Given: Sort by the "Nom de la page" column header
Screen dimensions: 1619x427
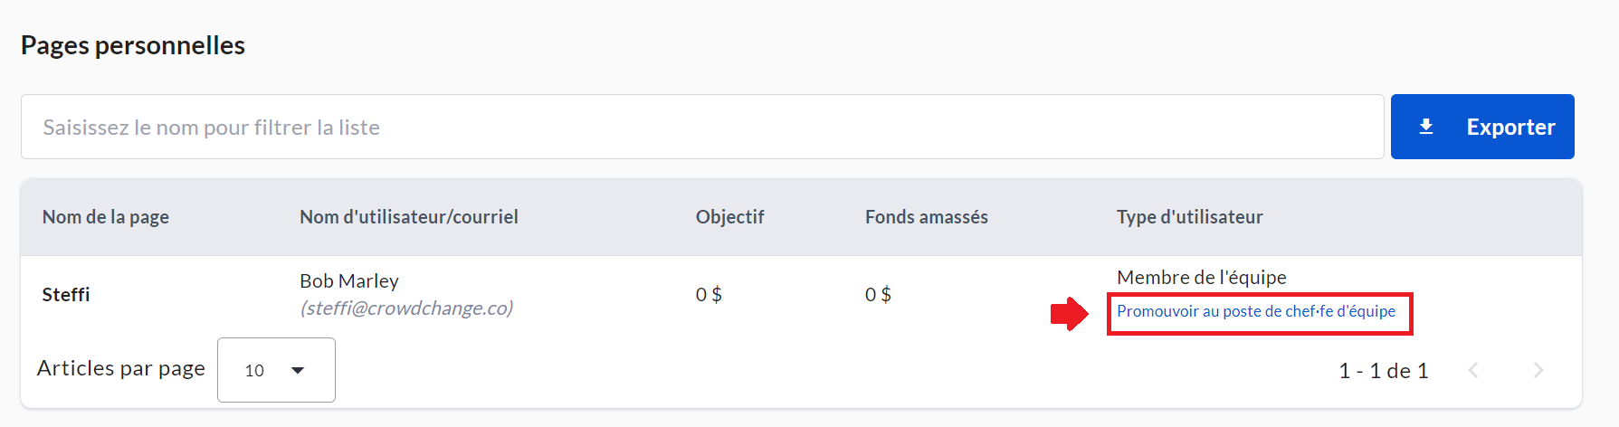Looking at the screenshot, I should tap(106, 217).
